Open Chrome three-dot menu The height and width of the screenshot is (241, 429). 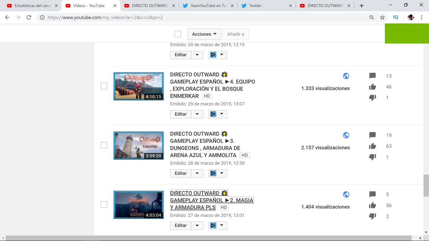[x=422, y=17]
